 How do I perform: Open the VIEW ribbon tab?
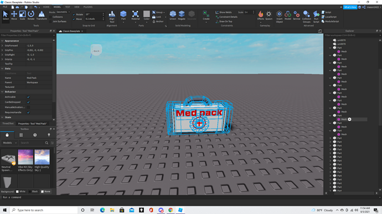click(x=77, y=7)
